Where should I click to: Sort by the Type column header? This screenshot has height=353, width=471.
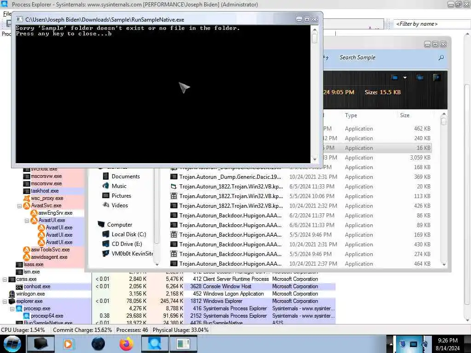click(351, 115)
